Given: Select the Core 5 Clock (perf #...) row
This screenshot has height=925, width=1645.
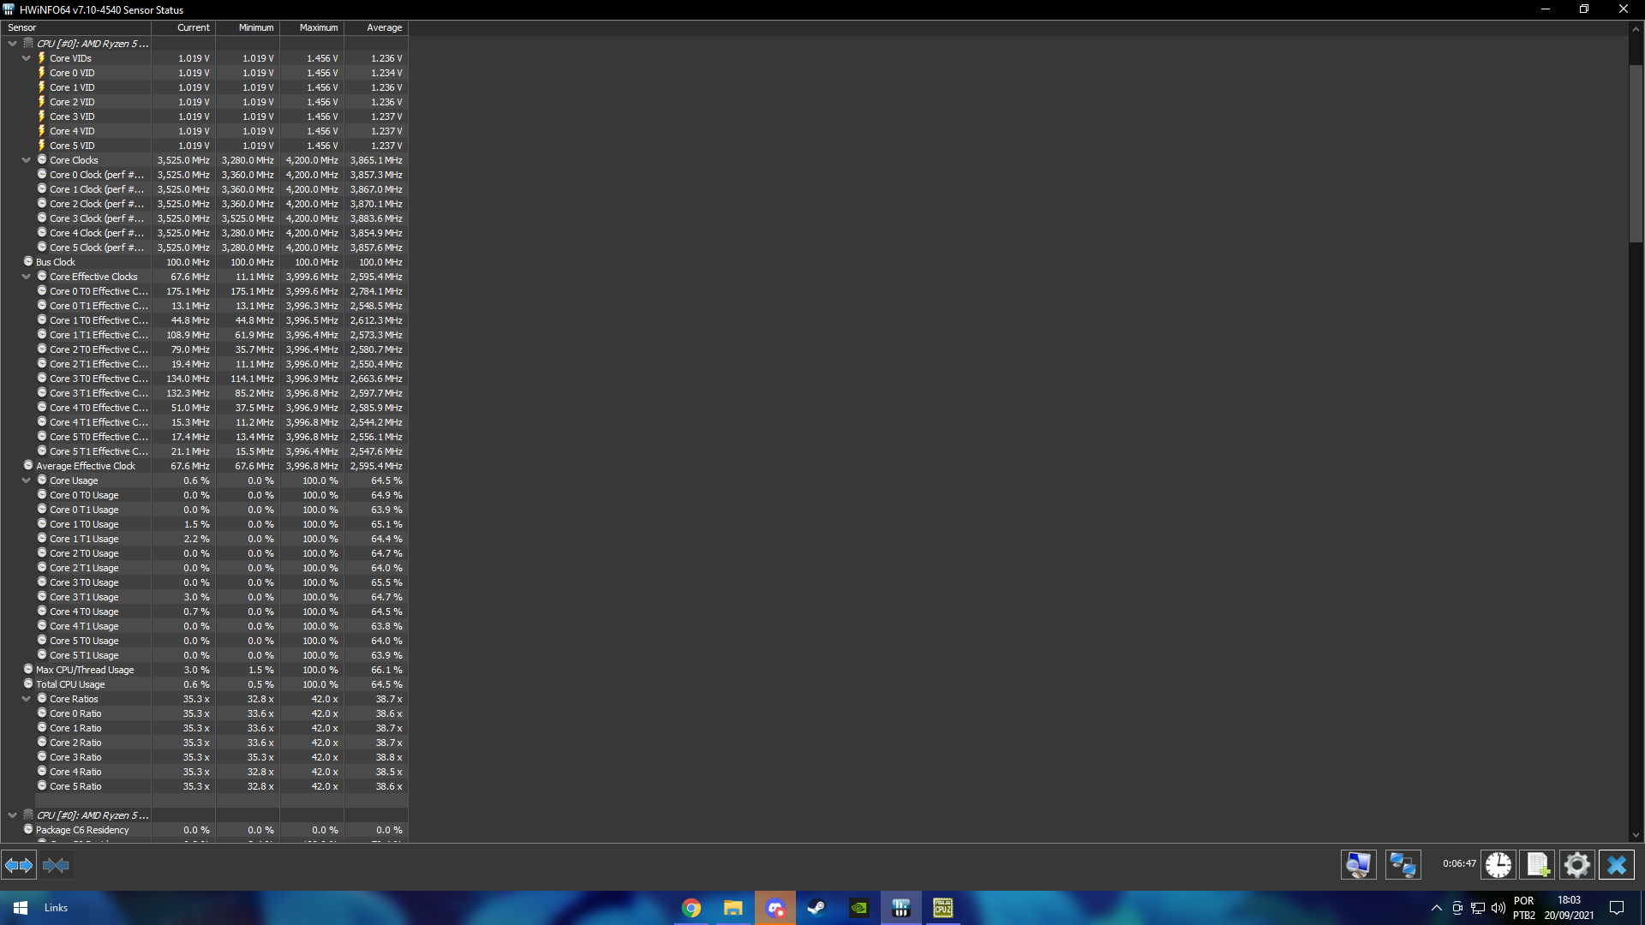Looking at the screenshot, I should [204, 248].
